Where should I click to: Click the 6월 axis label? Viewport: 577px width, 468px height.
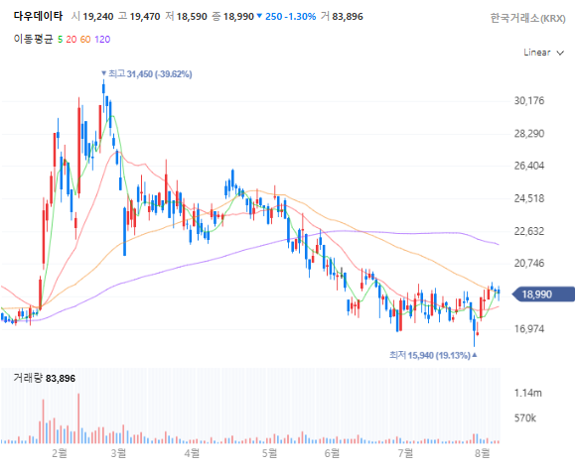[x=332, y=453]
